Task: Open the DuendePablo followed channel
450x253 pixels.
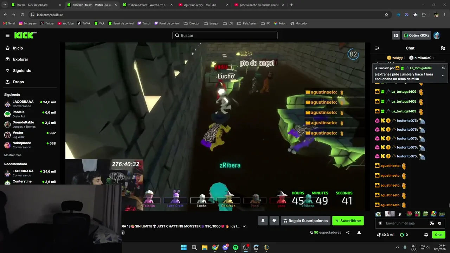Action: tap(30, 124)
